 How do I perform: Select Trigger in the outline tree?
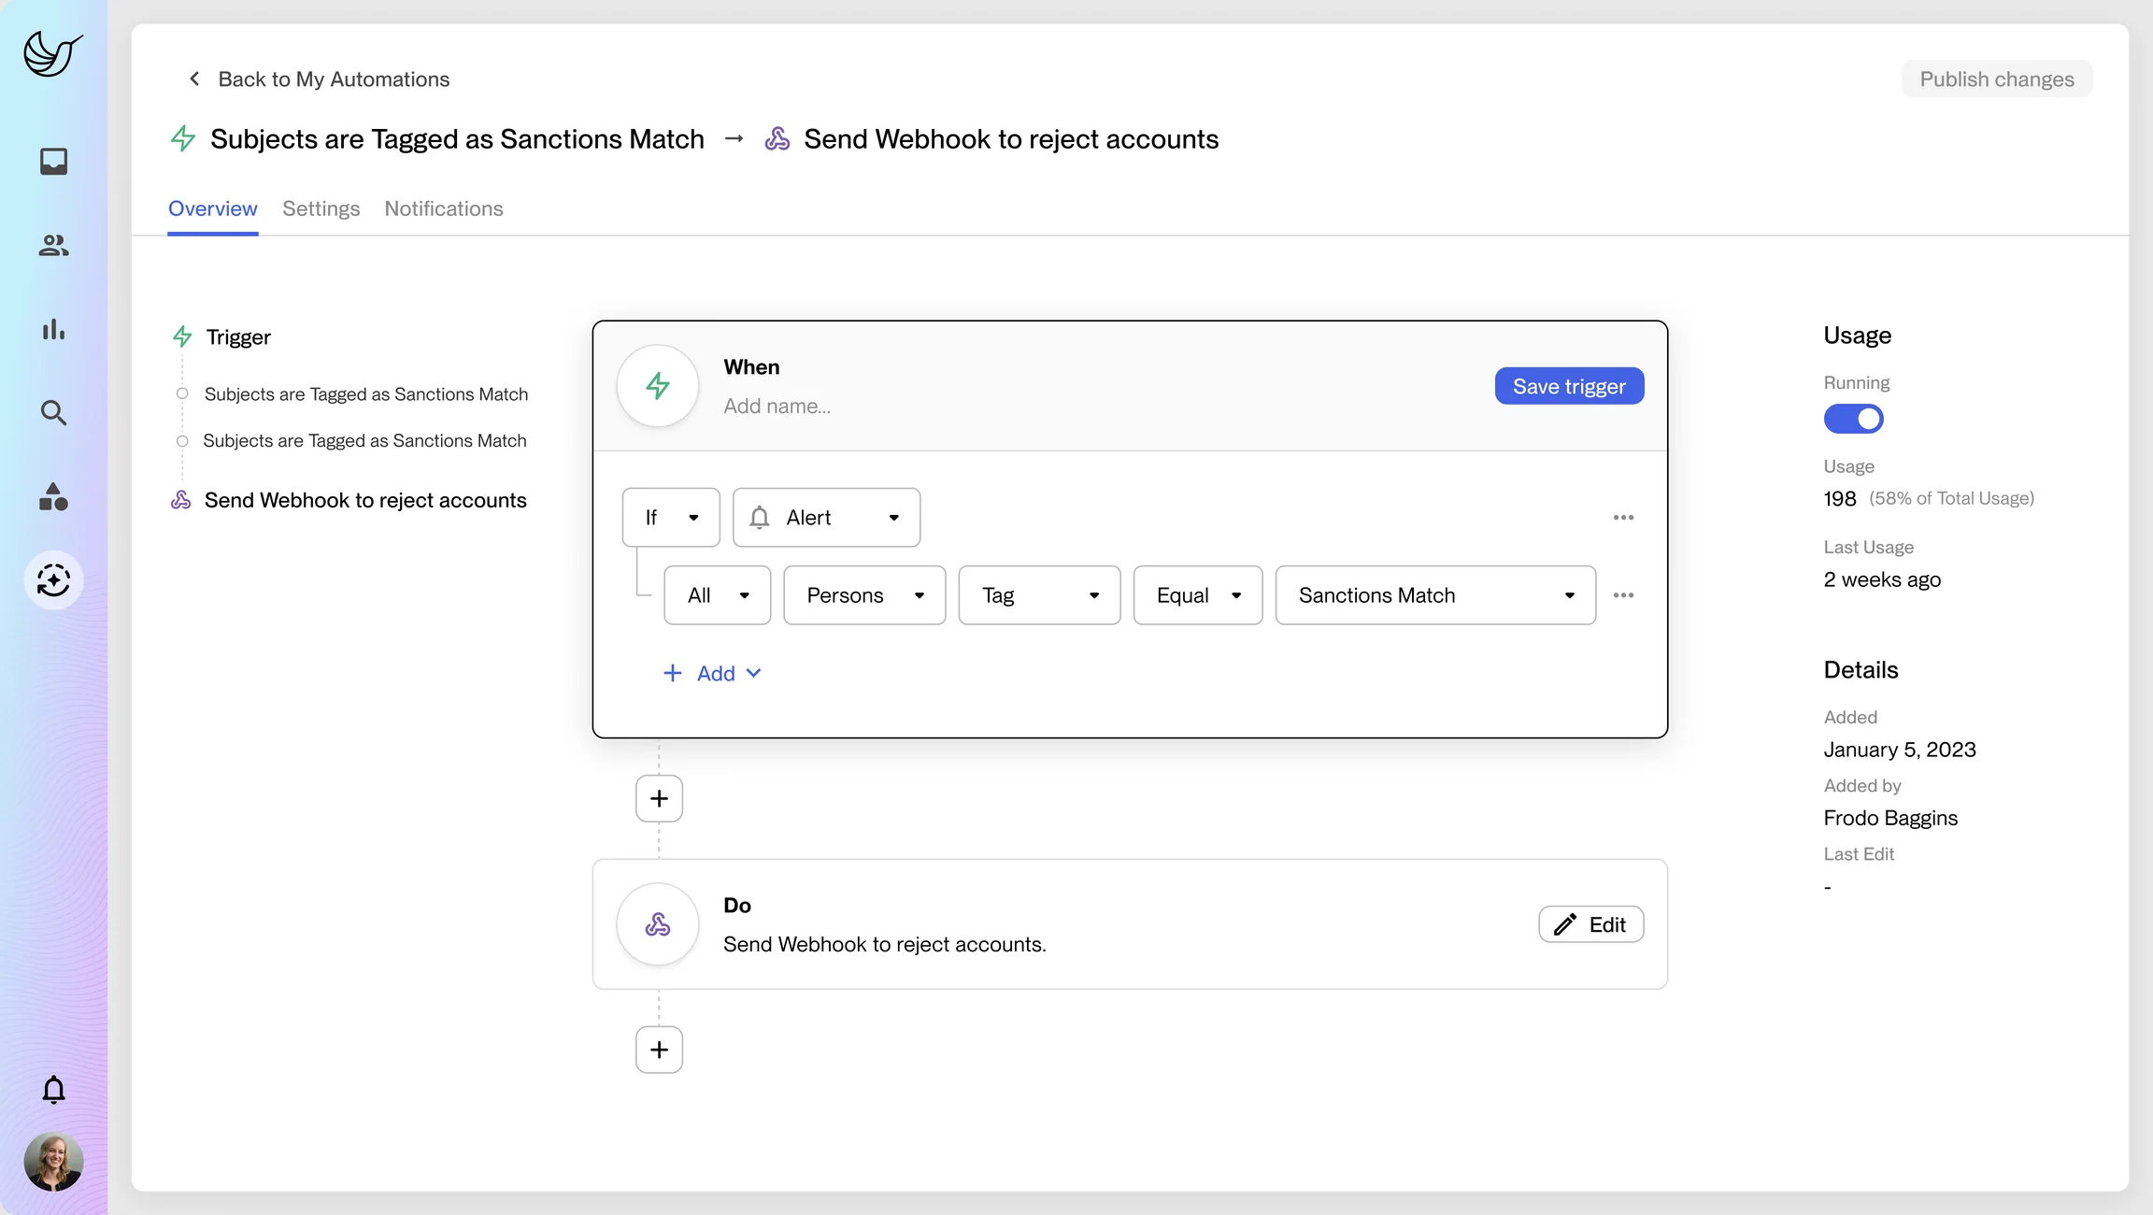coord(238,336)
